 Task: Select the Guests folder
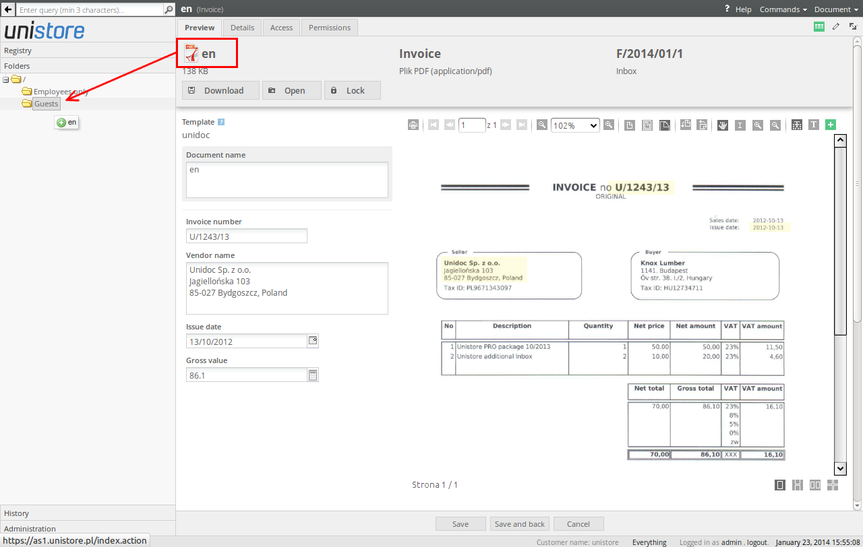[47, 104]
